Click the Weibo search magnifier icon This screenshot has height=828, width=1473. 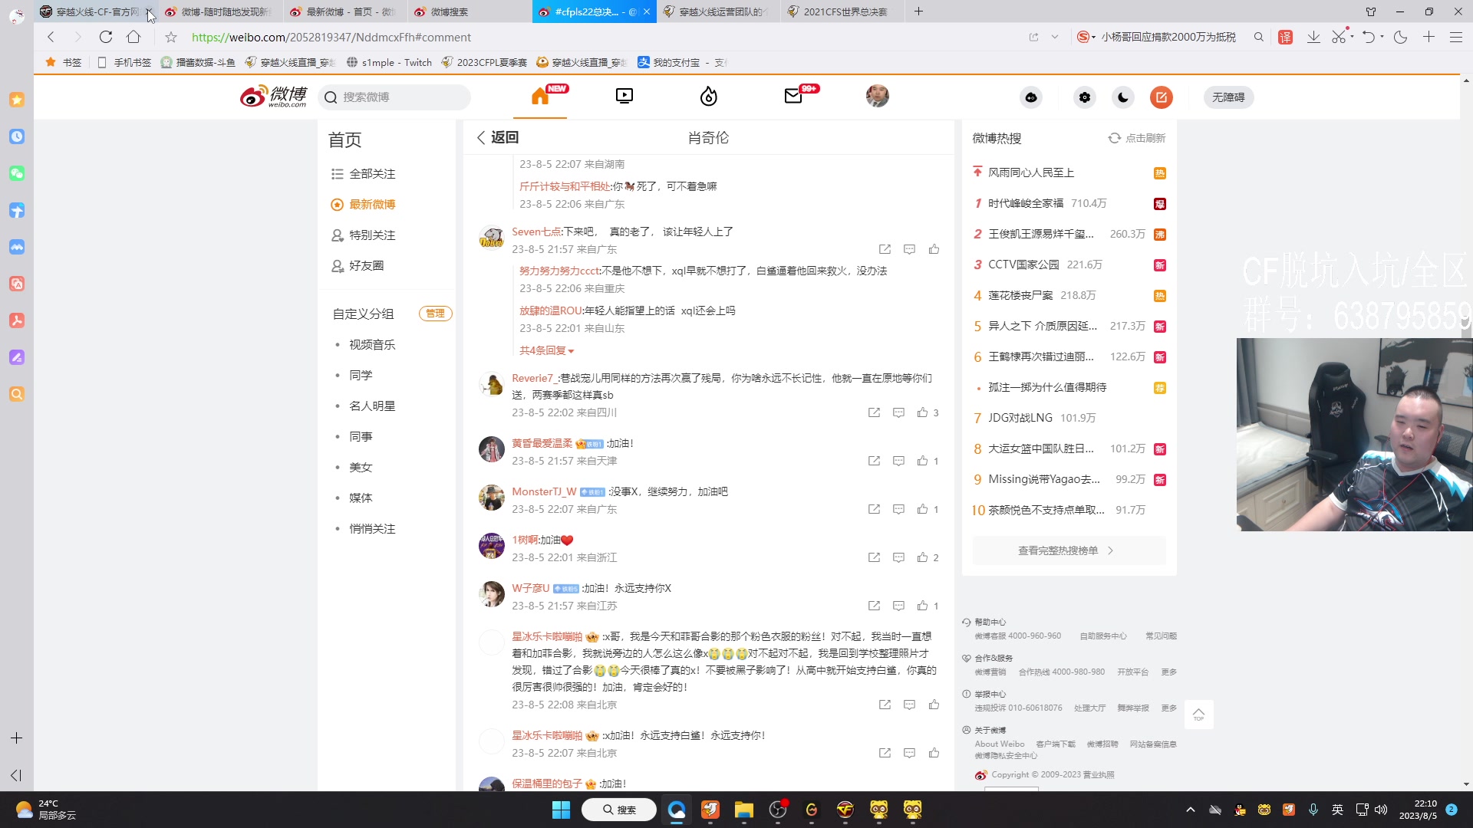point(331,97)
